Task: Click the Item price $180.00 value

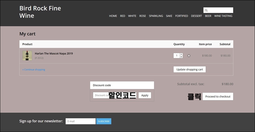Action: click(x=207, y=56)
